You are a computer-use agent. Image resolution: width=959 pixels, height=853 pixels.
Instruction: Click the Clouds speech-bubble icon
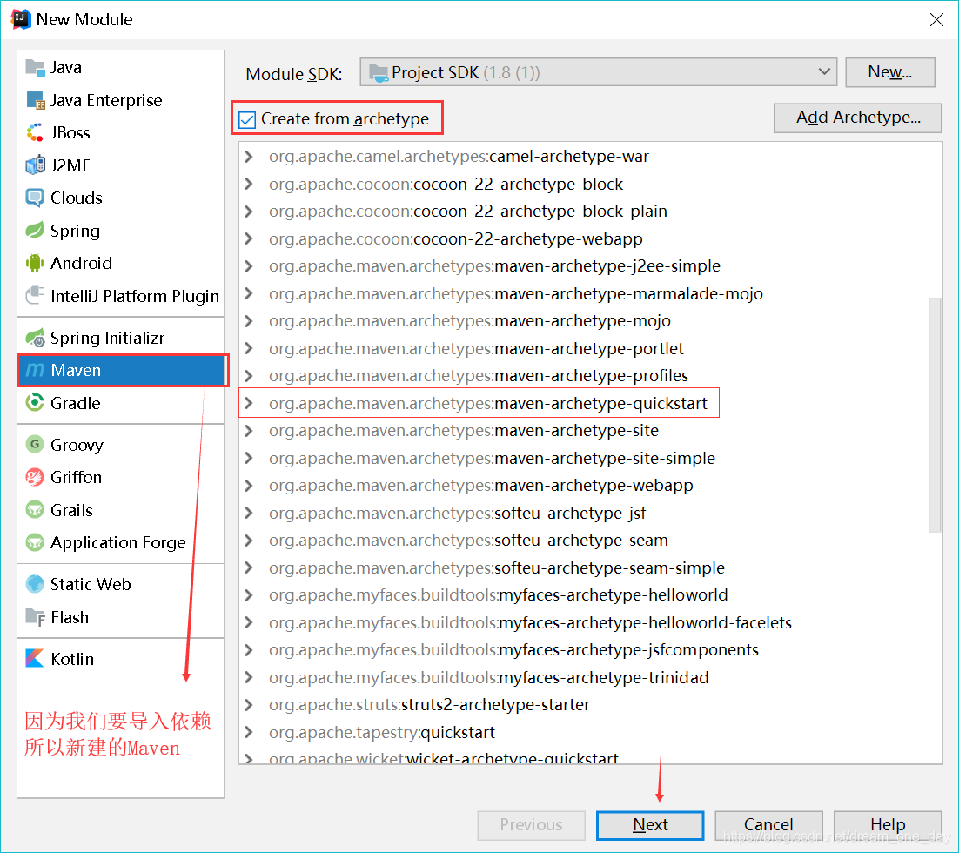35,198
